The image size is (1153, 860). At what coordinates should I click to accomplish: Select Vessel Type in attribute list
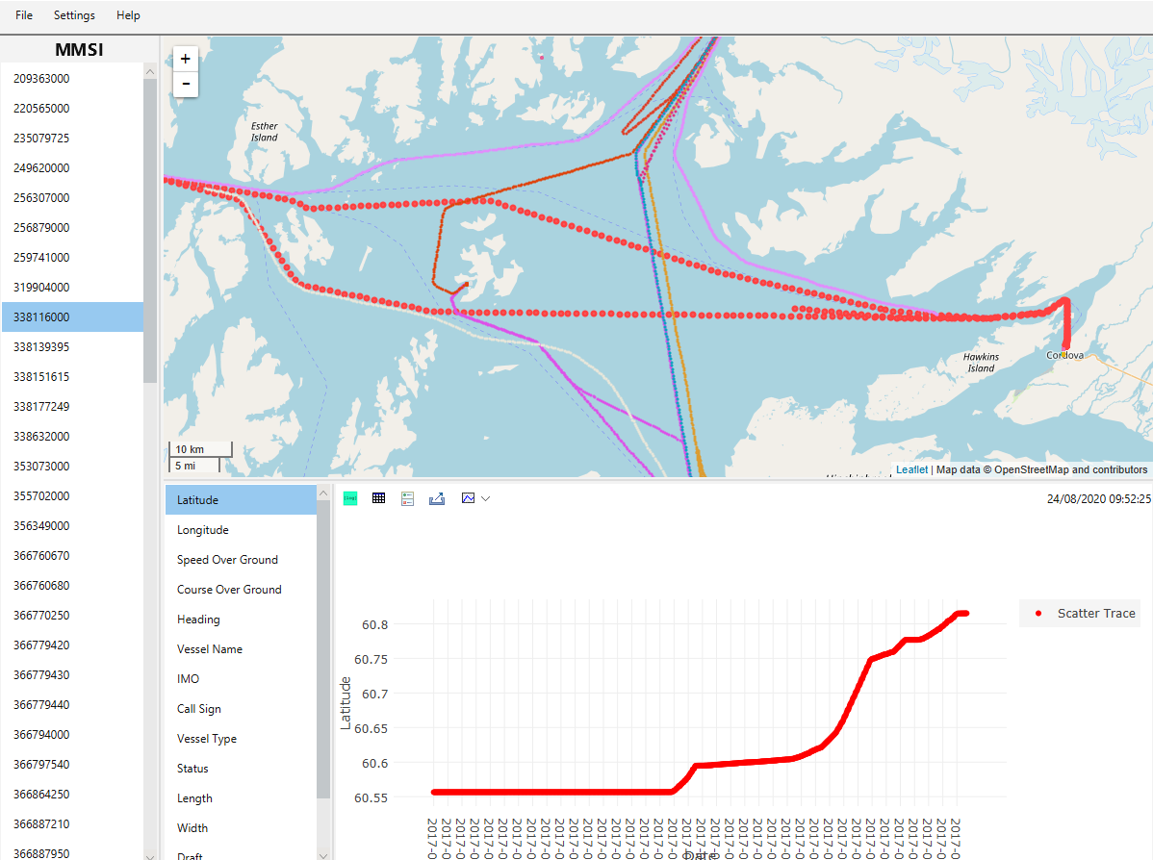[207, 739]
